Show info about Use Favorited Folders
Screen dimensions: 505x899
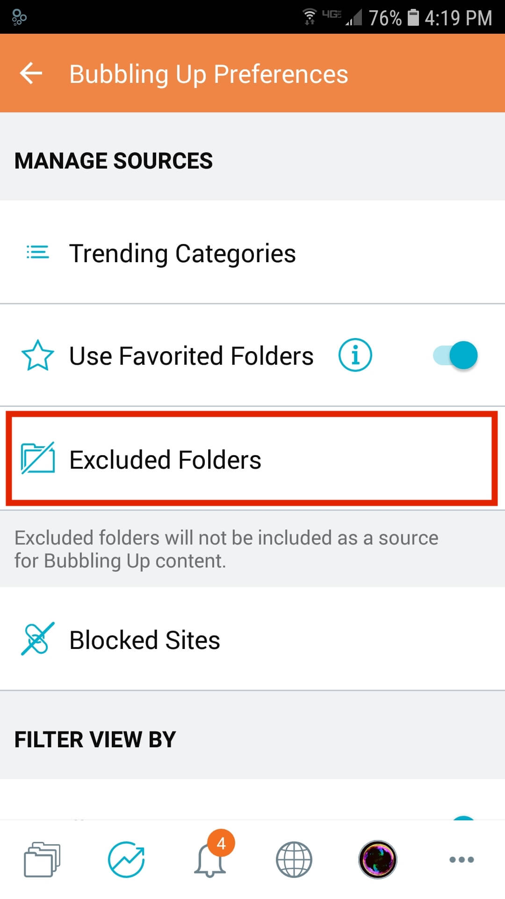[x=355, y=355]
